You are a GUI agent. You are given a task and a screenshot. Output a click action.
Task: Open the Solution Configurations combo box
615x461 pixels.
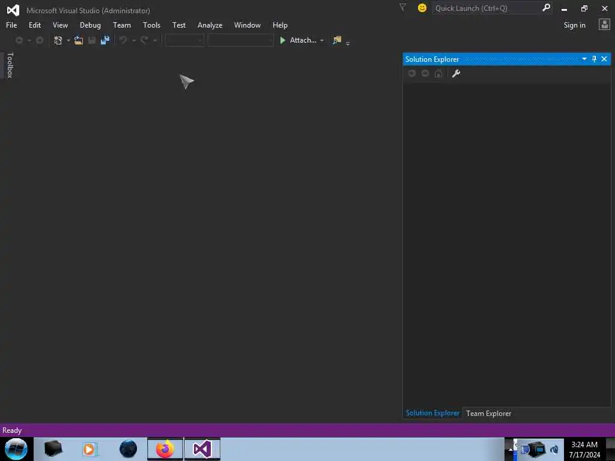pos(185,40)
